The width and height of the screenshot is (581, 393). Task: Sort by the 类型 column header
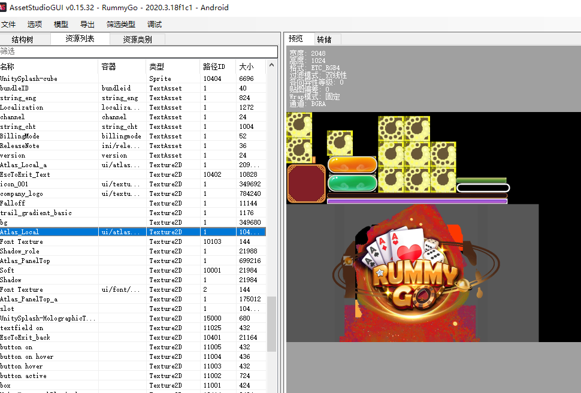click(173, 66)
